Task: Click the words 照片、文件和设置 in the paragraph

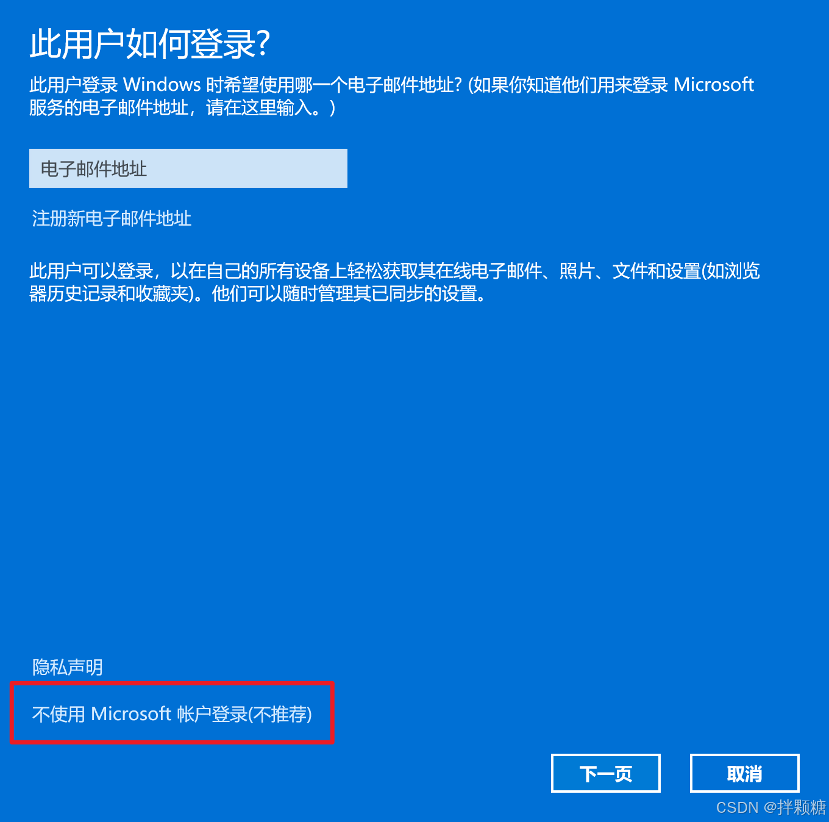Action: pyautogui.click(x=630, y=271)
